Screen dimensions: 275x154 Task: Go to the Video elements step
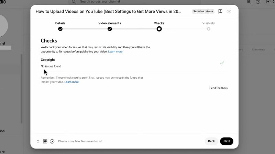click(110, 23)
